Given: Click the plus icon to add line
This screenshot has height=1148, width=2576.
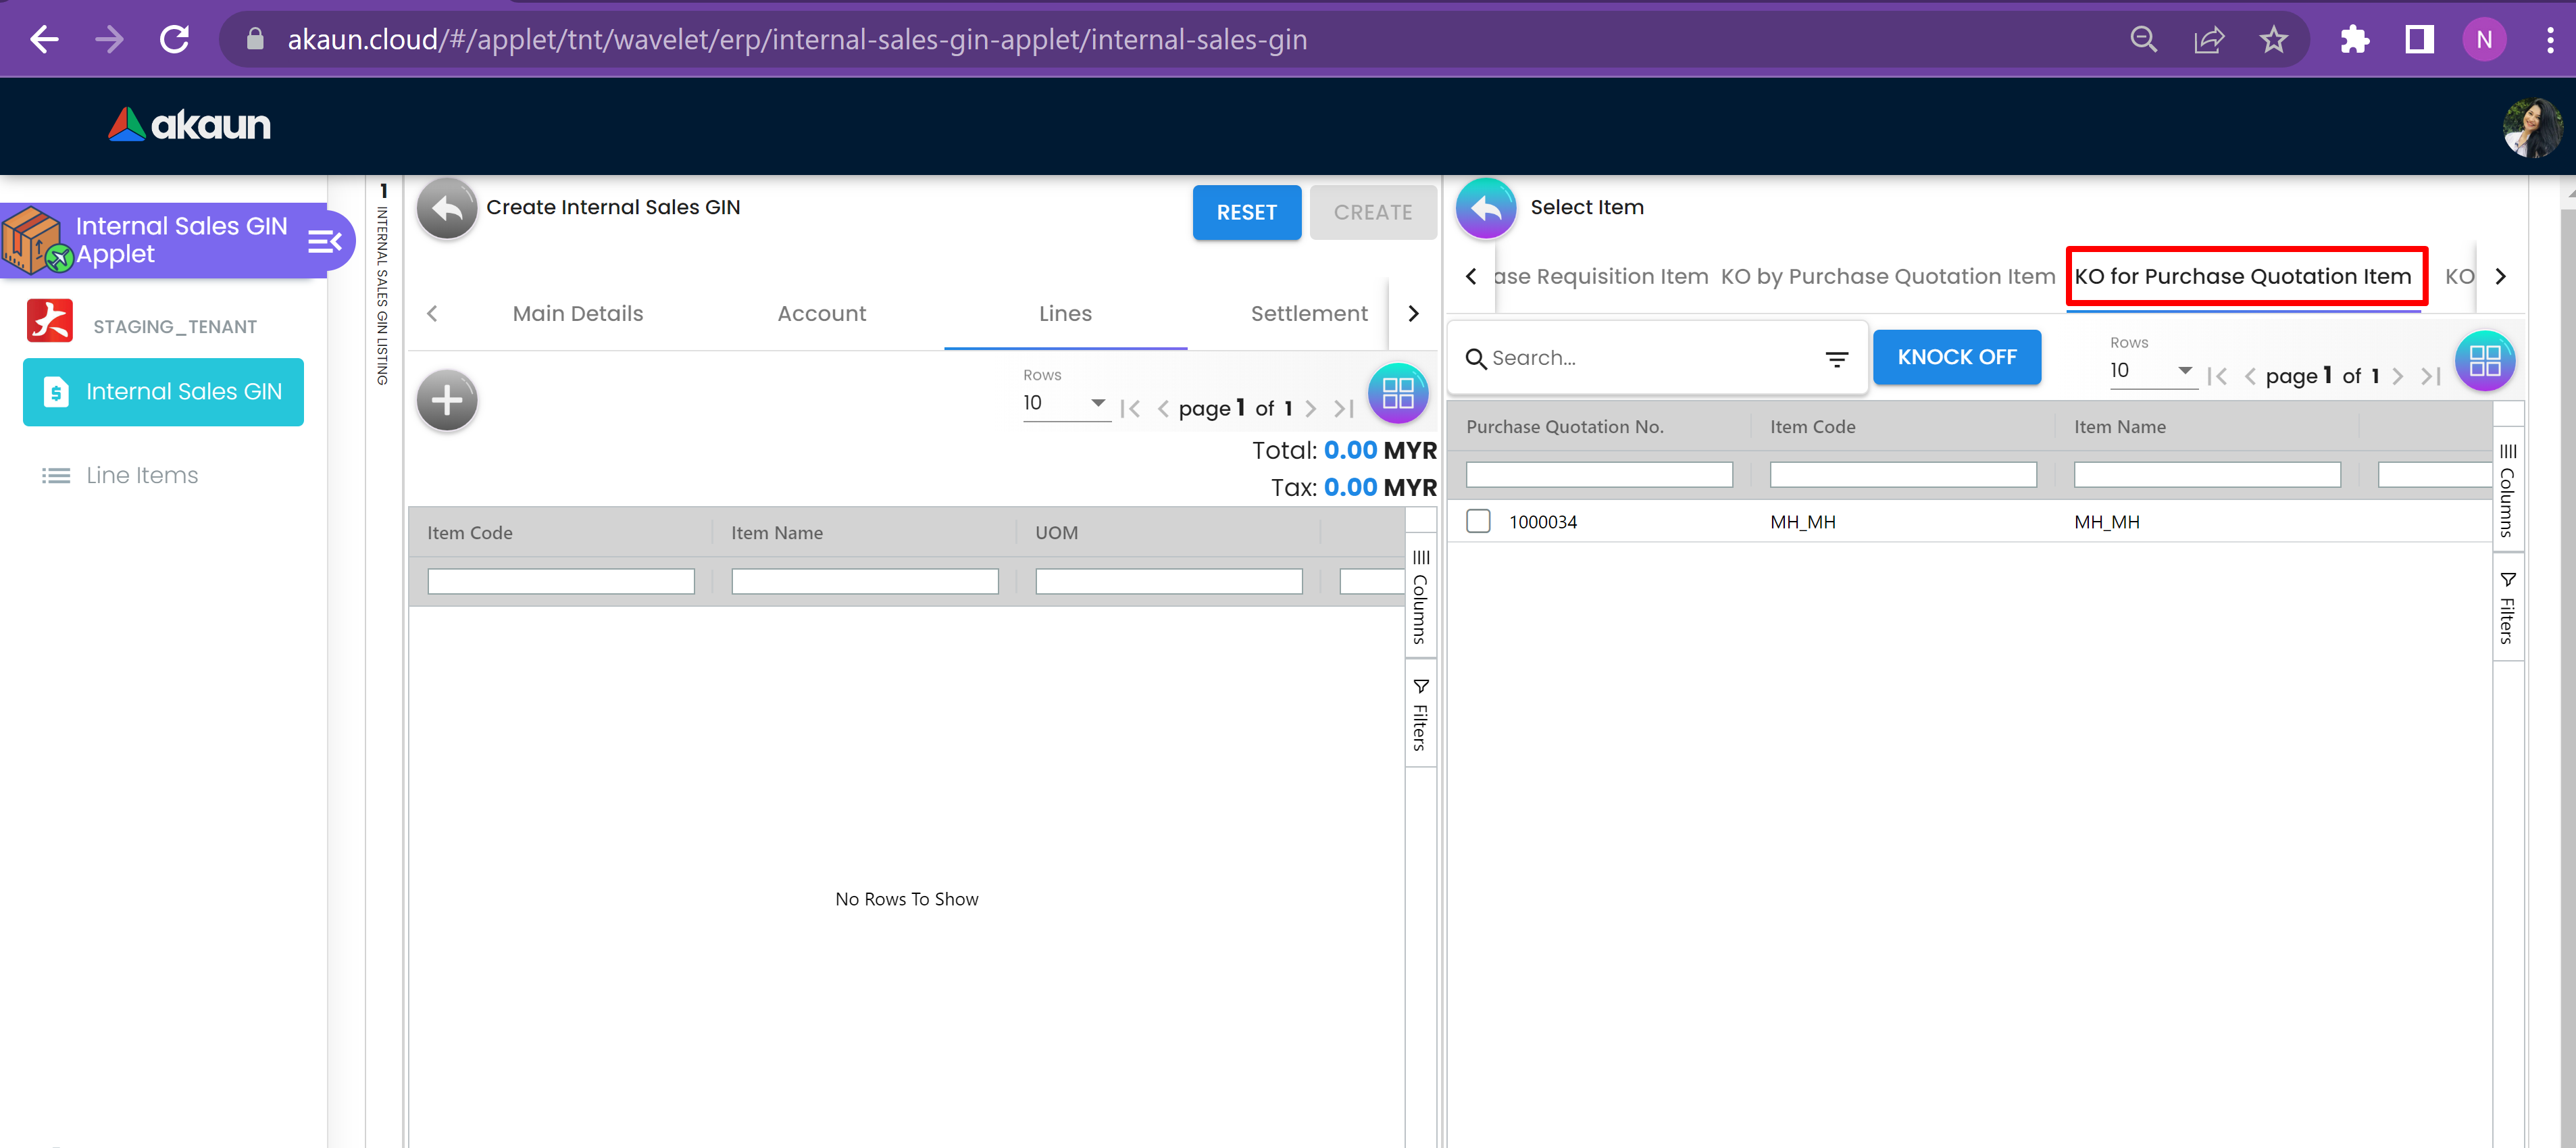Looking at the screenshot, I should [x=447, y=401].
